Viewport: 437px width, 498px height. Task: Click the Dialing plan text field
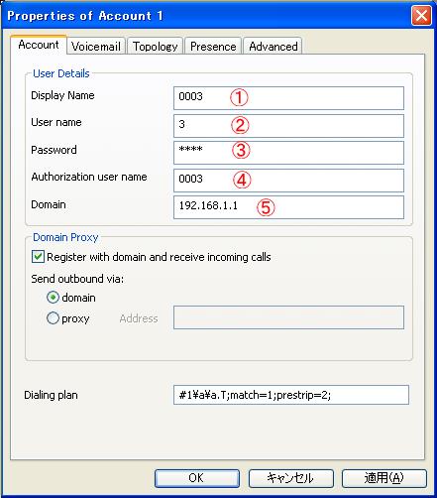coord(291,395)
